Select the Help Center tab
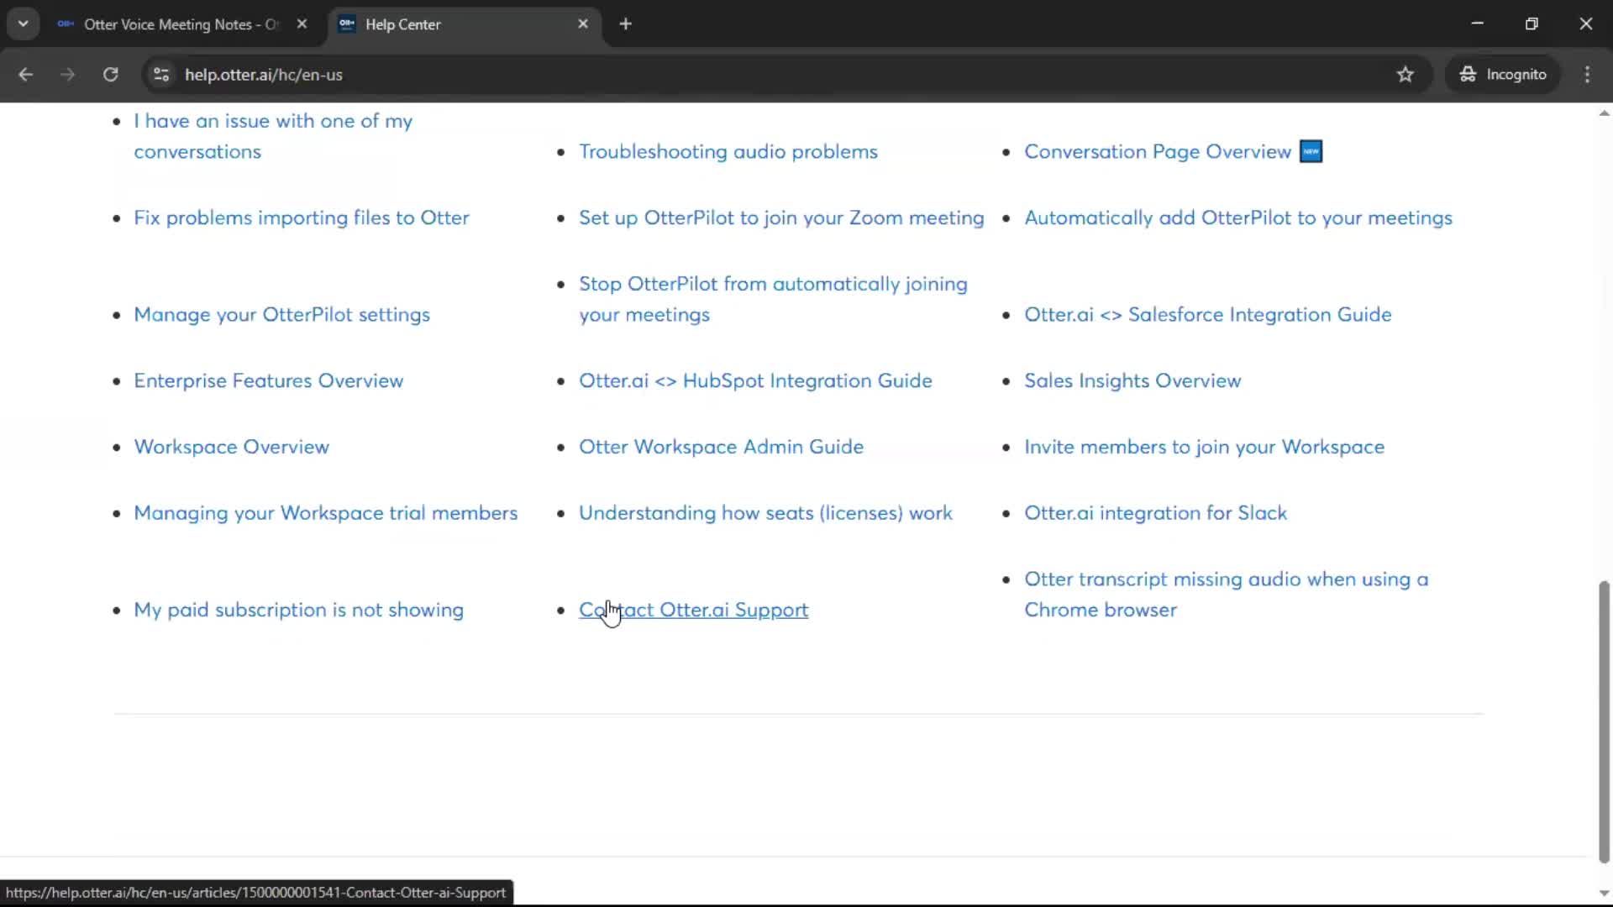Viewport: 1613px width, 907px height. click(465, 24)
